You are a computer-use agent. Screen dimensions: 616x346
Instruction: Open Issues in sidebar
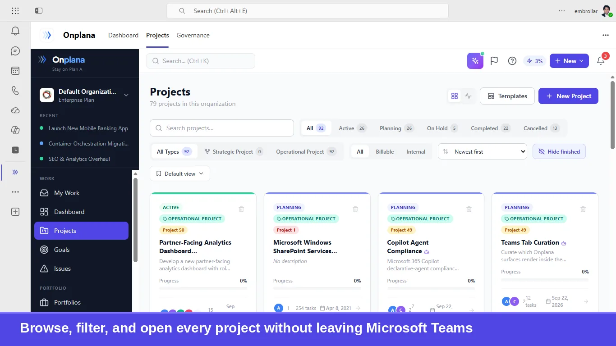coord(81,269)
